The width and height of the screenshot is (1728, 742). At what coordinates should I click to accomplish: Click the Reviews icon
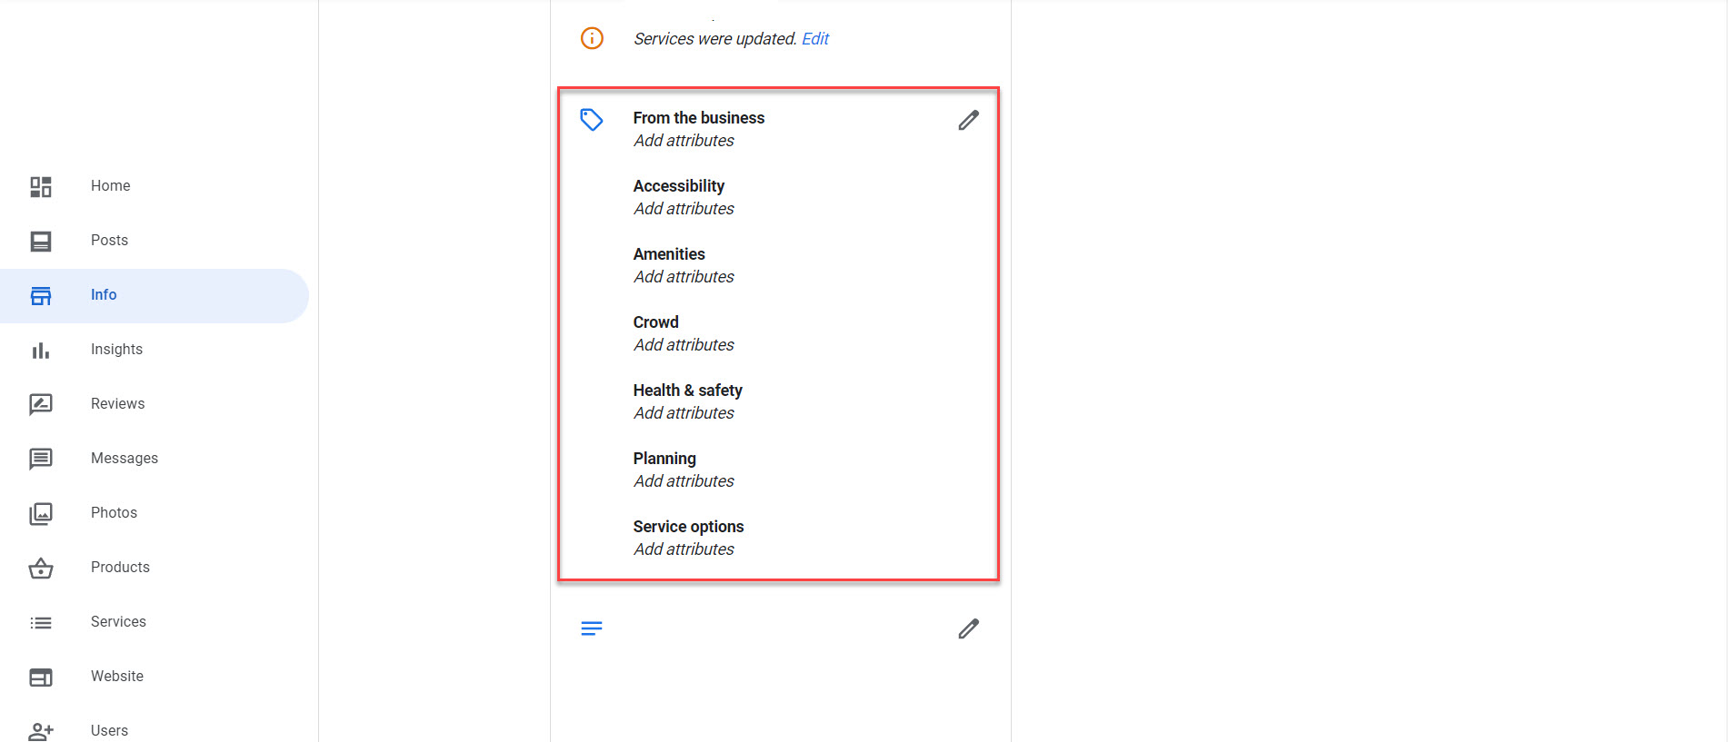(41, 404)
